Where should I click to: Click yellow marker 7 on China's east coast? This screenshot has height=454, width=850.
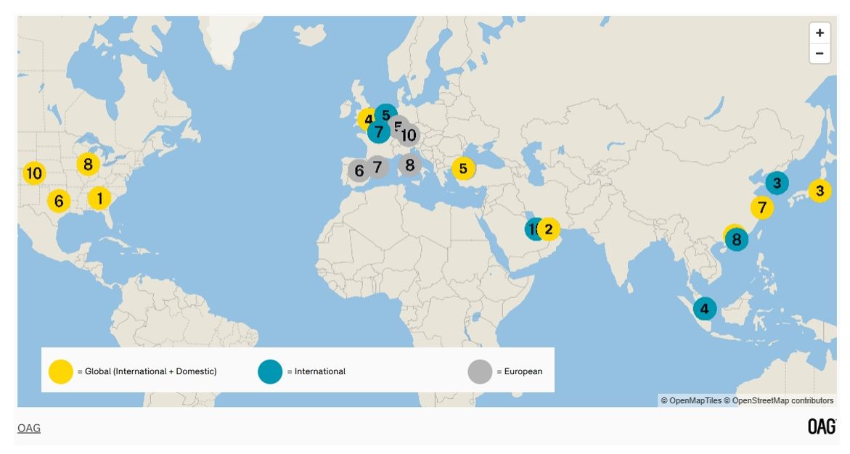[x=761, y=208]
